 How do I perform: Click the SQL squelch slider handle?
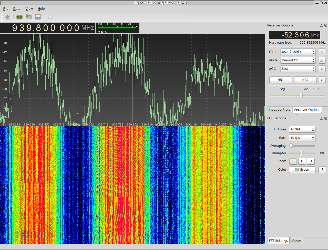(301, 95)
